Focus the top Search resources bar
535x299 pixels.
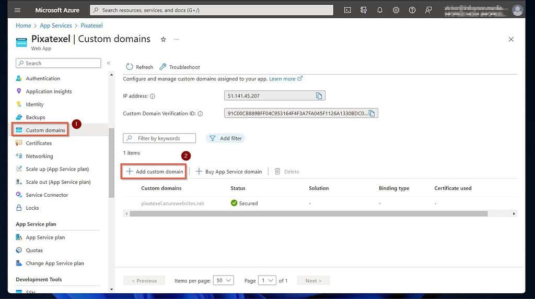click(x=212, y=10)
